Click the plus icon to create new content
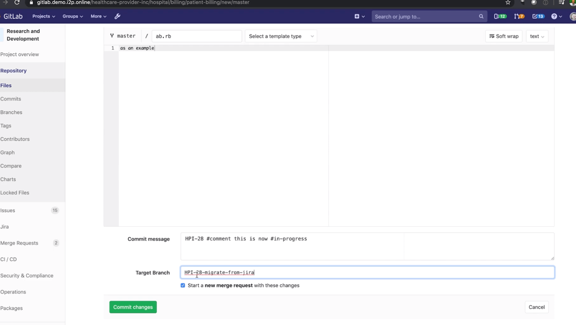Screen dimensions: 576x325 tap(356, 16)
